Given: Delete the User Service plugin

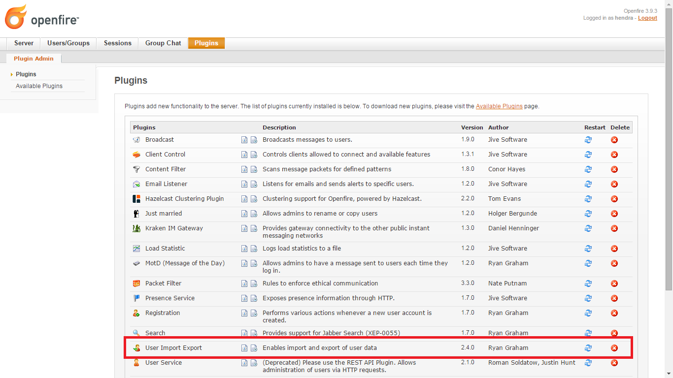Looking at the screenshot, I should pyautogui.click(x=614, y=363).
